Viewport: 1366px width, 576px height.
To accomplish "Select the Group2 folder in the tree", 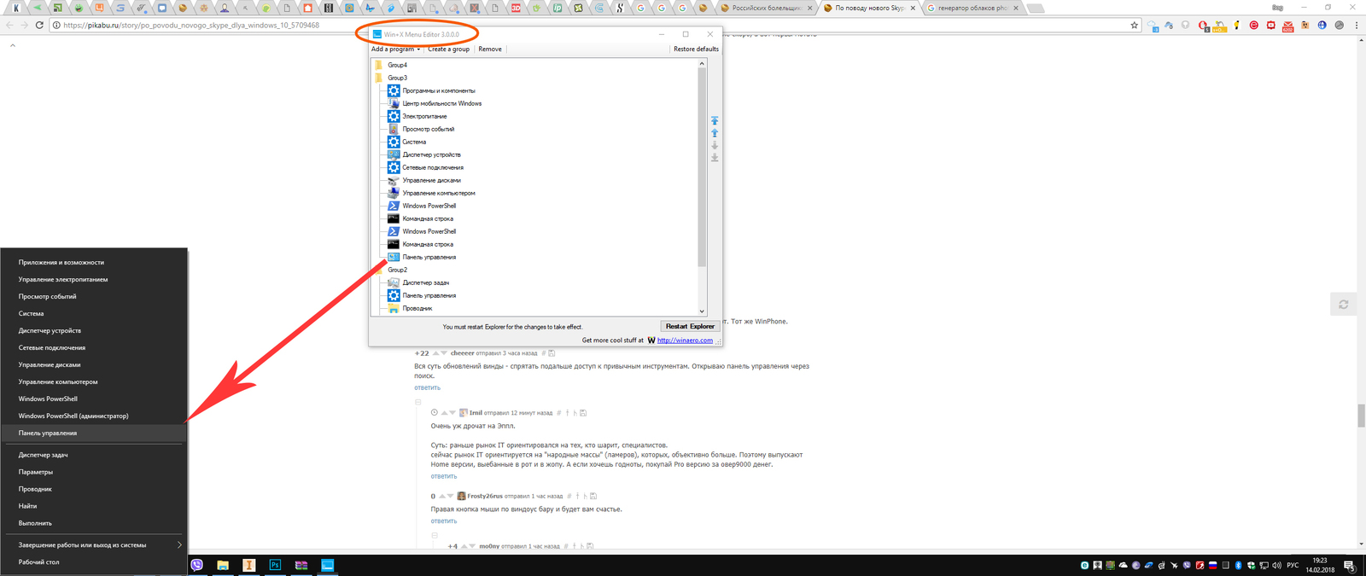I will pyautogui.click(x=398, y=270).
